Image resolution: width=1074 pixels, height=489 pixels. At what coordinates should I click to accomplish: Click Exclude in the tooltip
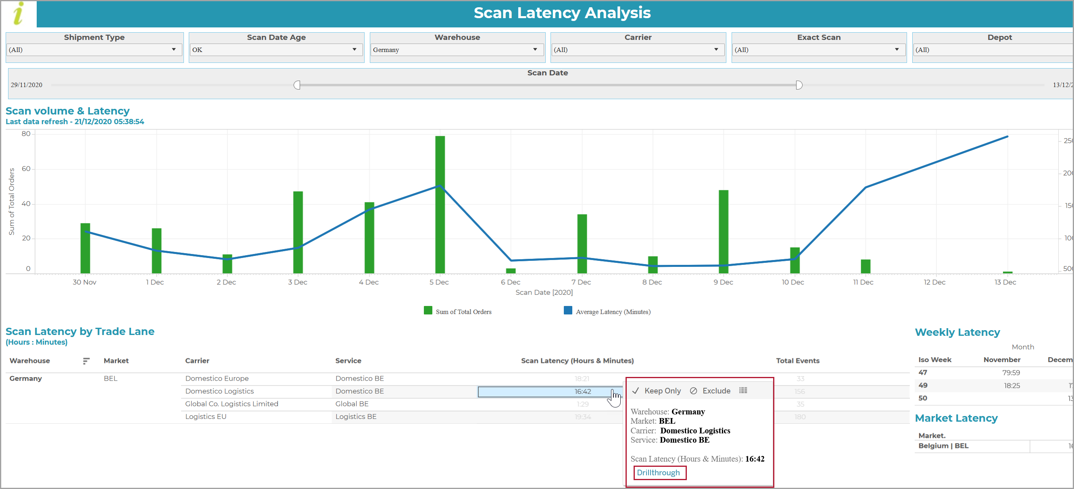click(x=710, y=391)
